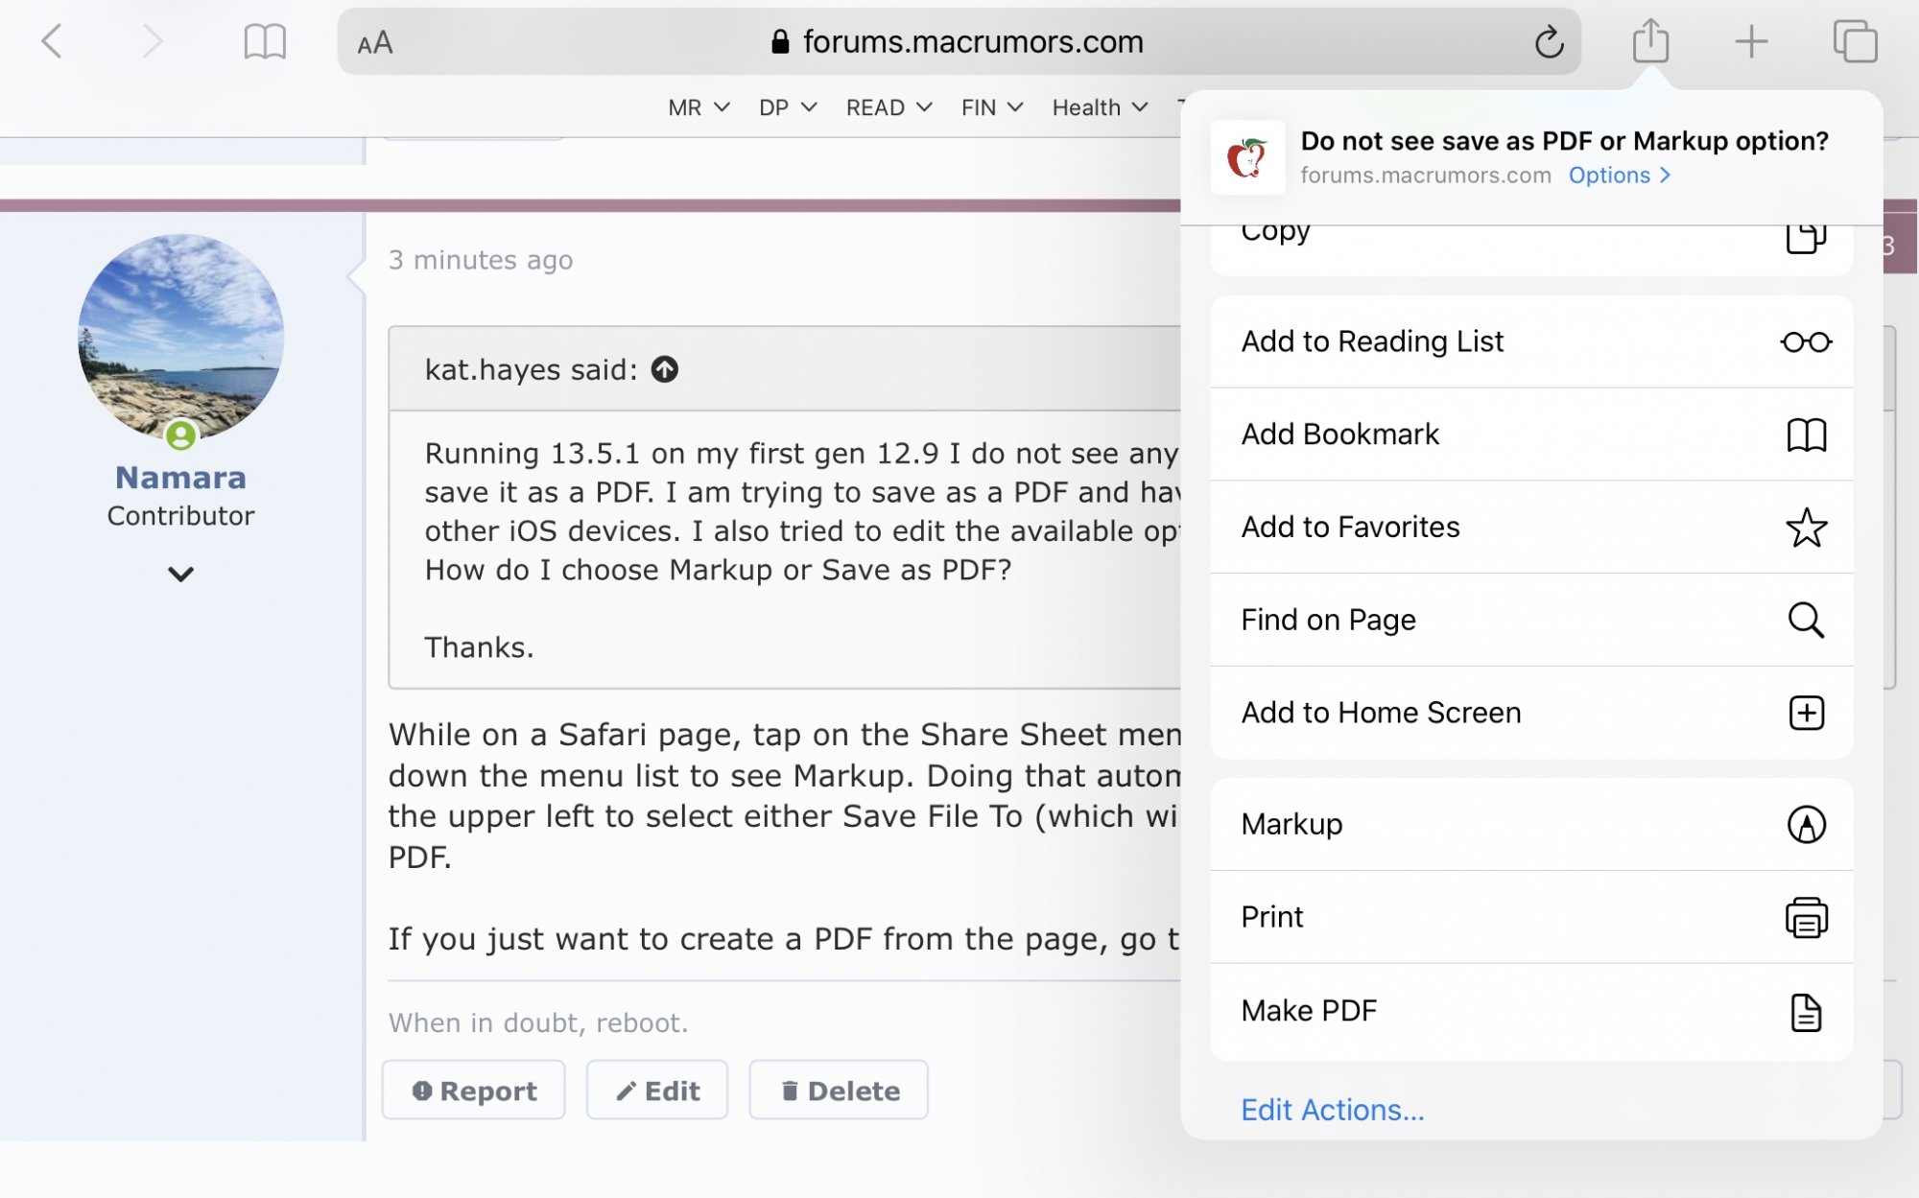Go back with the back arrow
The width and height of the screenshot is (1919, 1198).
pos(53,42)
